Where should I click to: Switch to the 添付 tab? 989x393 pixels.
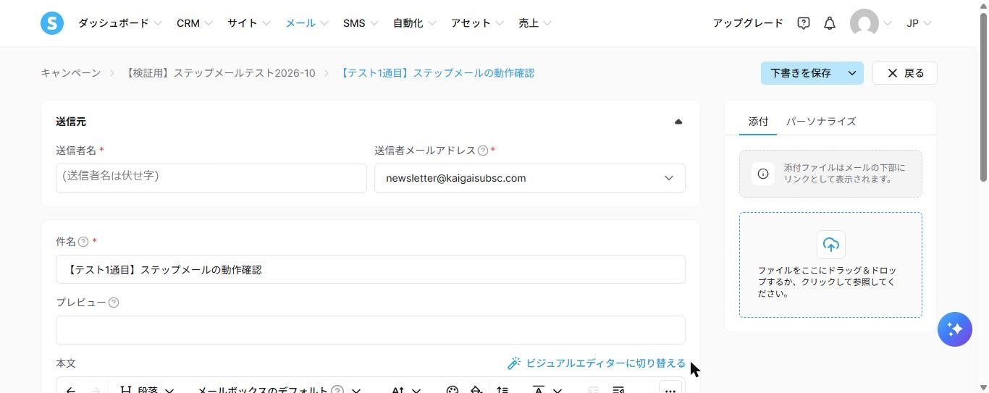758,122
